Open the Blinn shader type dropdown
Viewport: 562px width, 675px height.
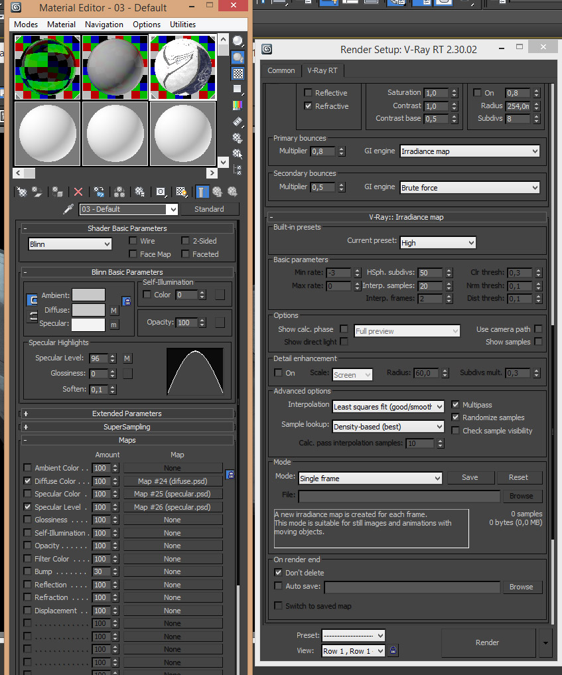click(x=70, y=244)
